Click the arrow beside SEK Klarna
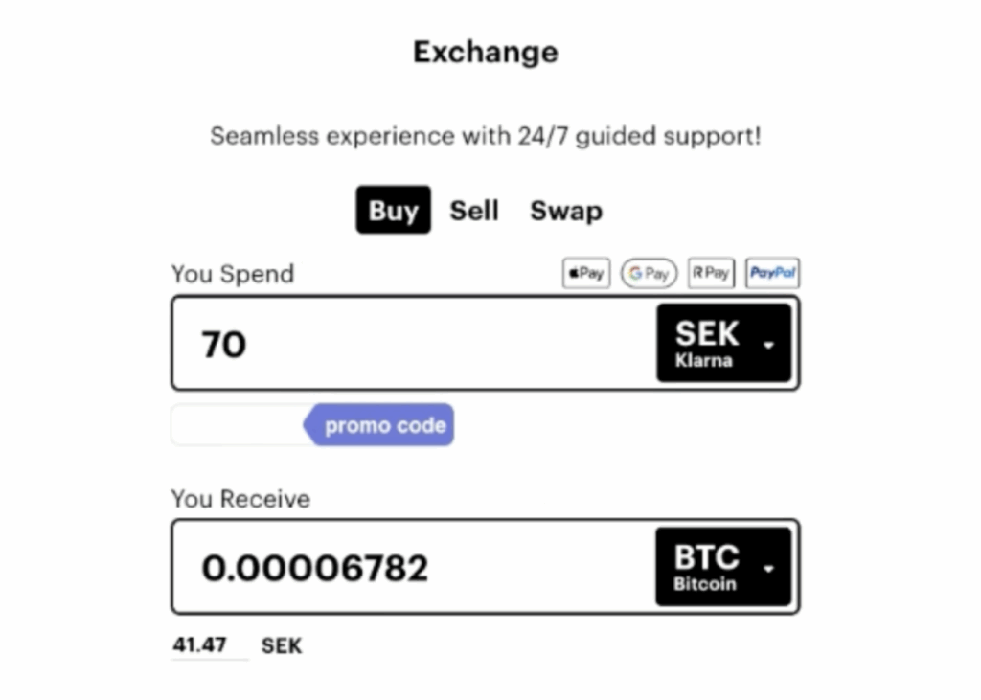 pos(768,345)
